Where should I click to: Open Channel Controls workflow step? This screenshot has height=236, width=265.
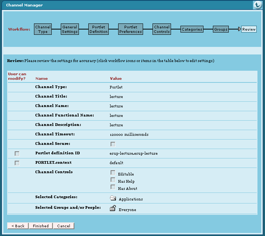click(x=162, y=29)
